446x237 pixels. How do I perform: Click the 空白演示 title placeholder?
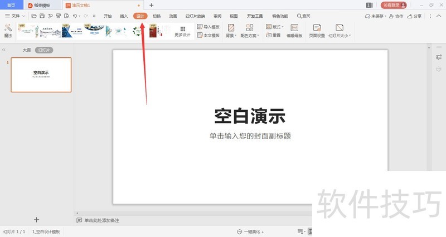pyautogui.click(x=250, y=116)
